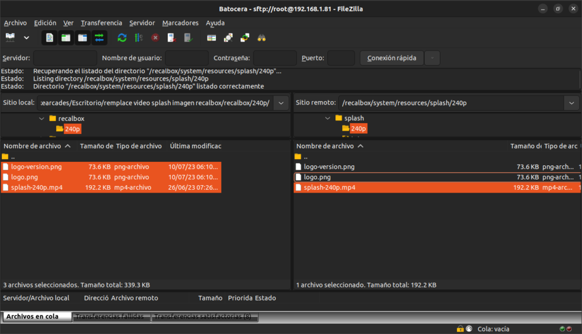Toggle directory comparison icon
Image resolution: width=582 pixels, height=334 pixels.
tap(228, 37)
